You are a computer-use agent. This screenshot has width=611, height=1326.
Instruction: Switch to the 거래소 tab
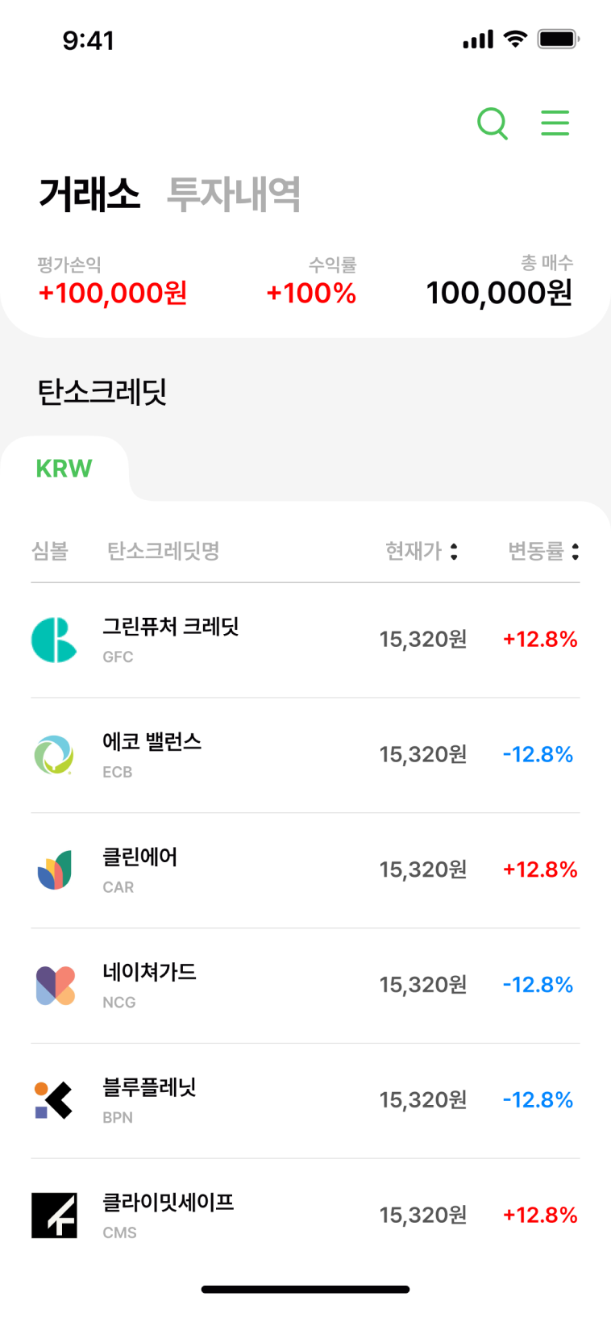pos(89,194)
